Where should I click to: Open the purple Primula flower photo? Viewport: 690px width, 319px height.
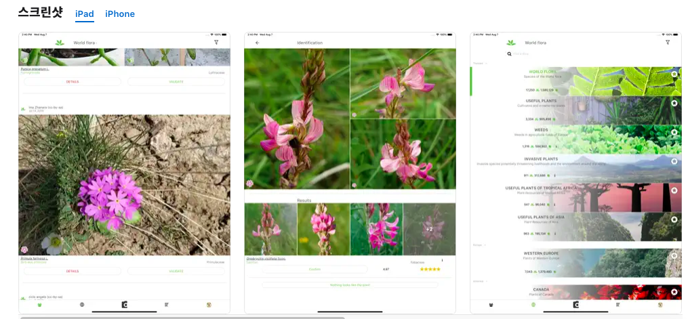[124, 185]
